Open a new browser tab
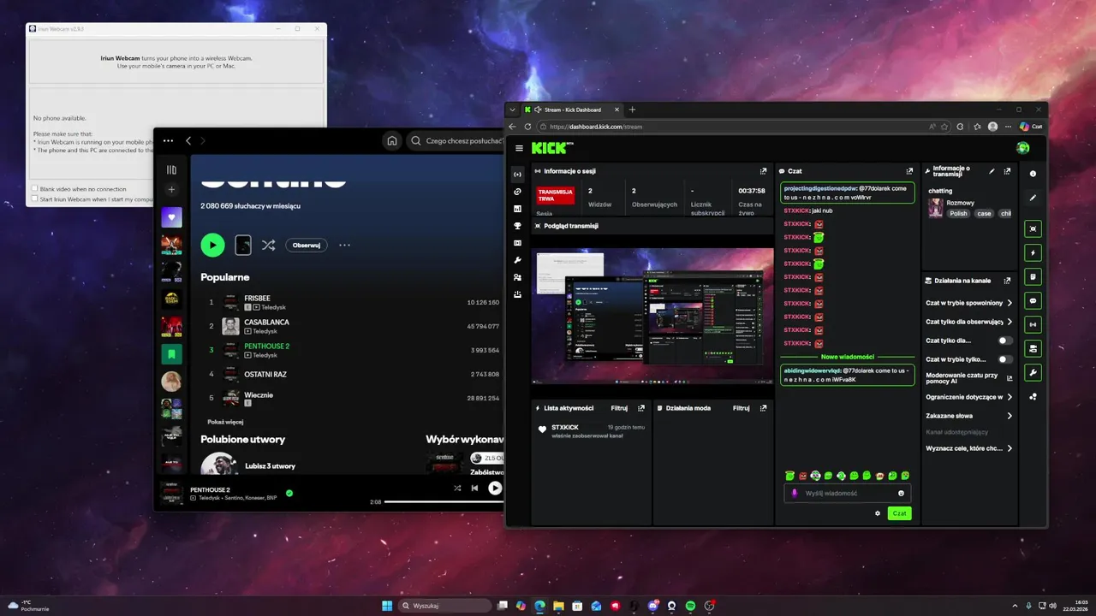The image size is (1096, 616). (x=633, y=110)
